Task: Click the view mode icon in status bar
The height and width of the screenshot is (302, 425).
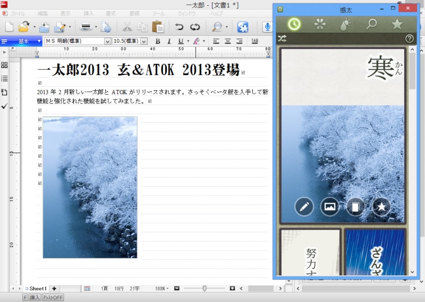Action: 87,288
